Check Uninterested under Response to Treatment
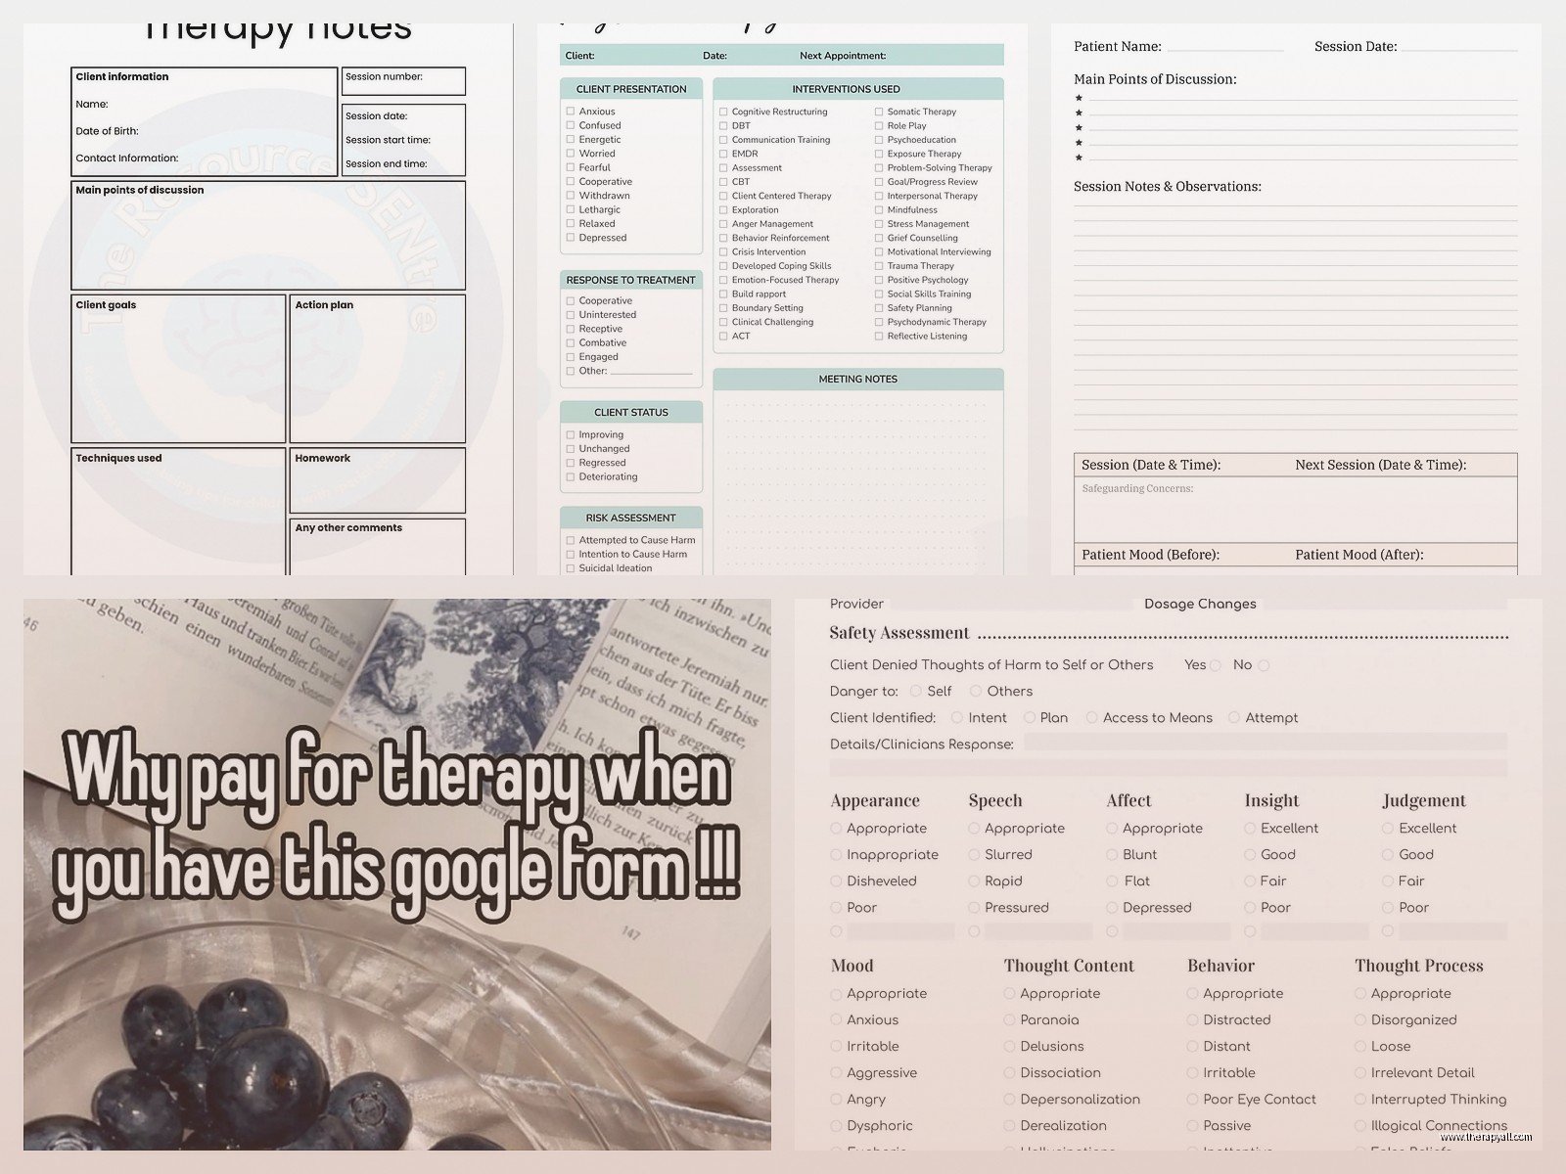This screenshot has height=1174, width=1566. (571, 315)
